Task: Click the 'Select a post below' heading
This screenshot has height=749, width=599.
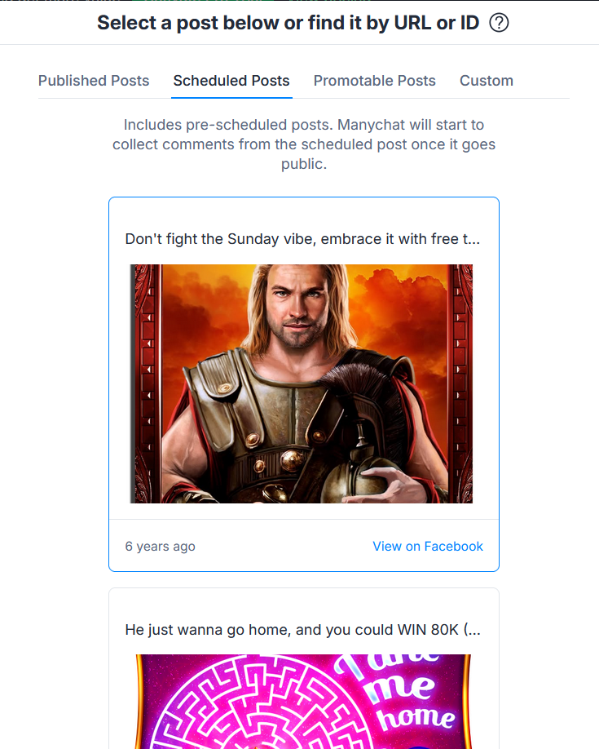Action: (288, 23)
